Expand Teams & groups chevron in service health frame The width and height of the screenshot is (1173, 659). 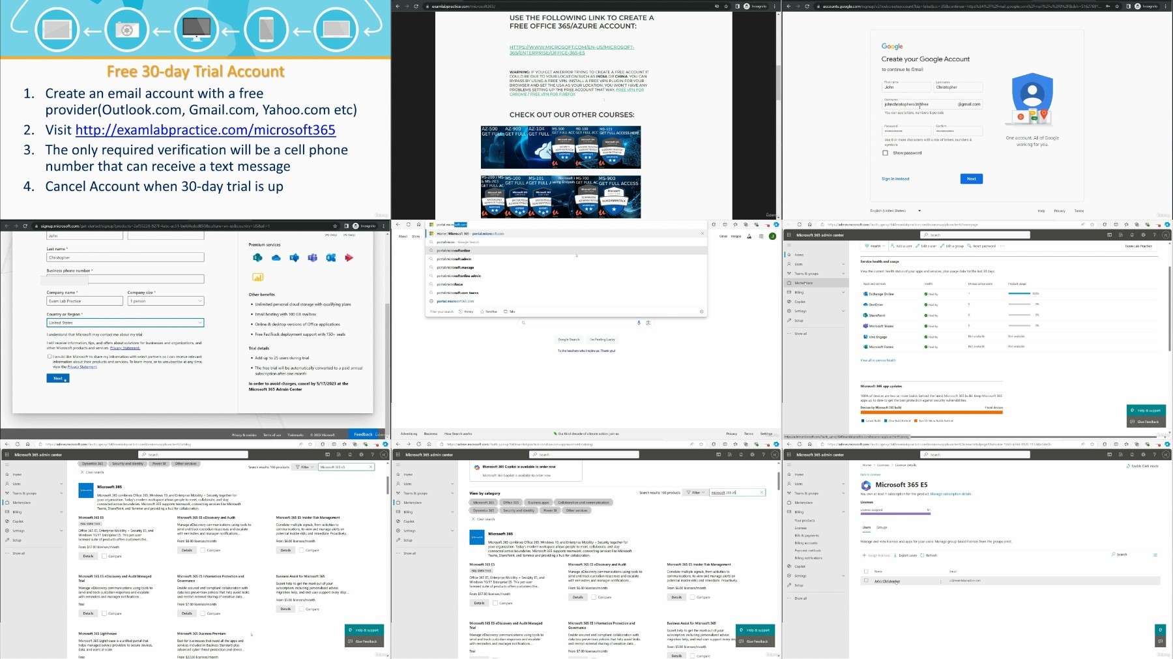843,274
